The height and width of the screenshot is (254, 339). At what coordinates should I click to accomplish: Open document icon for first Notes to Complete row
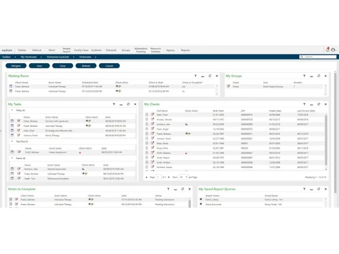click(11, 199)
